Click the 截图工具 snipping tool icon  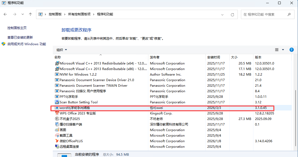tap(57, 136)
